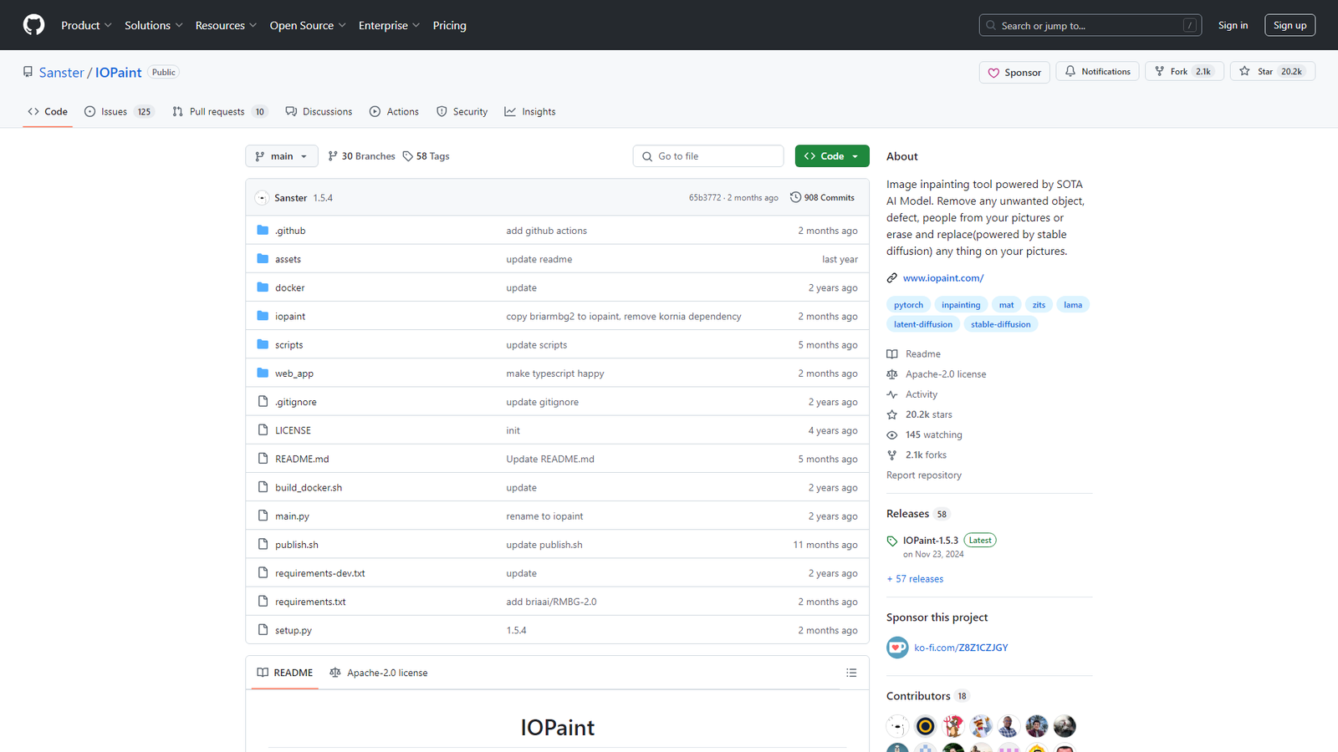Click the file icon beside setup.py
The width and height of the screenshot is (1338, 752).
[x=263, y=630]
